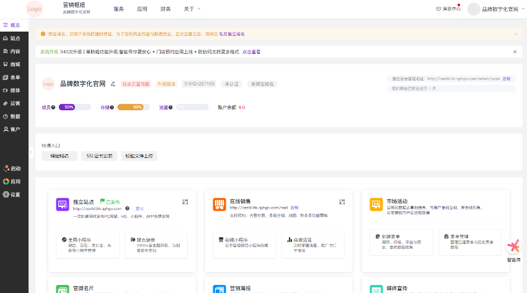This screenshot has height=293, width=527.
Task: Click the help icon next to 成员
Action: 53,107
